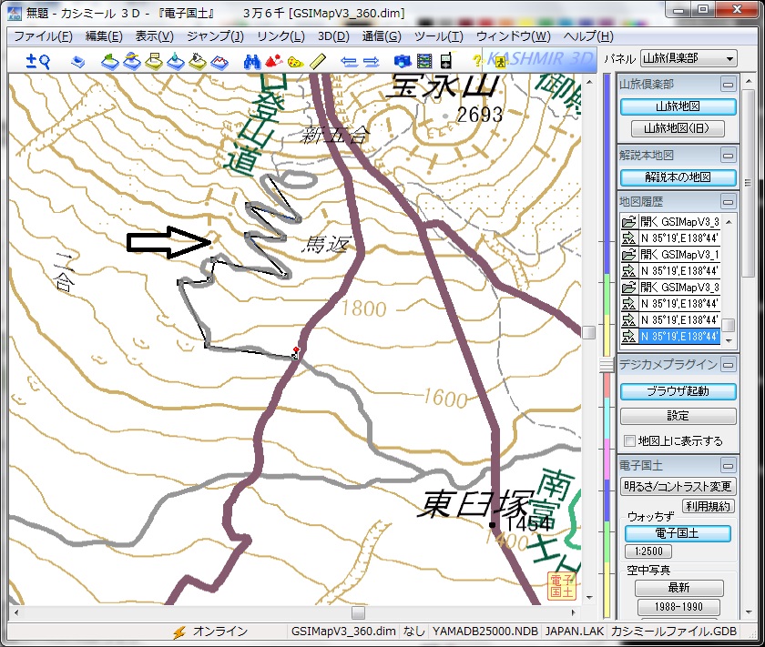Select the ruler measuring tool

tap(318, 62)
